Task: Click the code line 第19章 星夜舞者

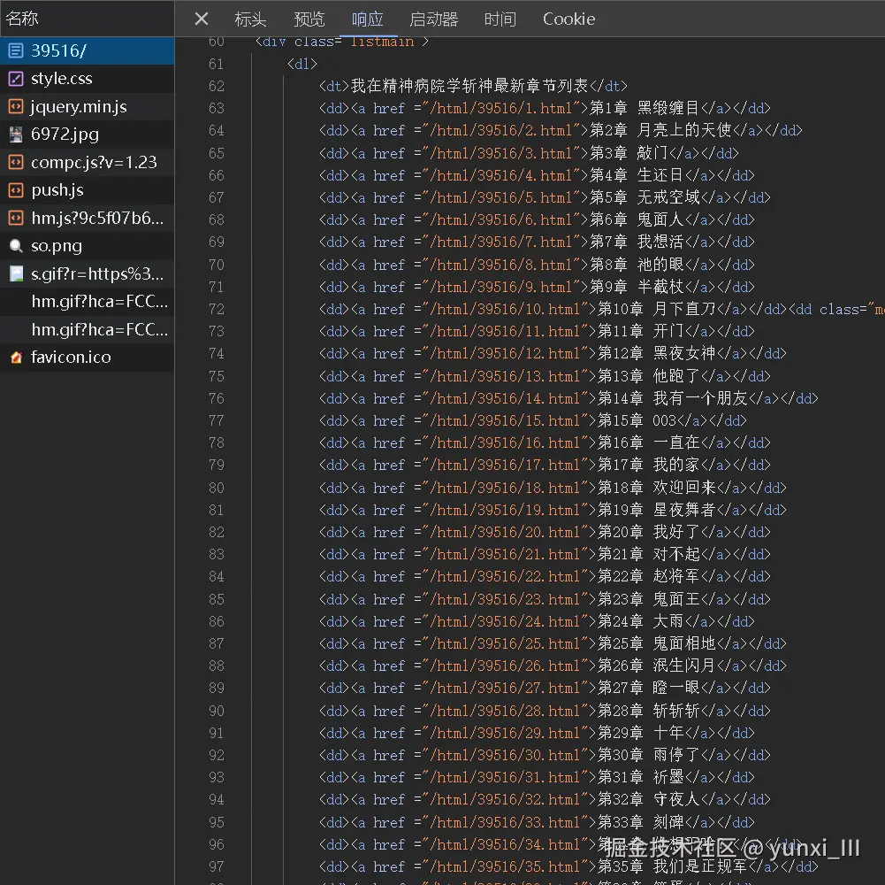Action: click(553, 510)
